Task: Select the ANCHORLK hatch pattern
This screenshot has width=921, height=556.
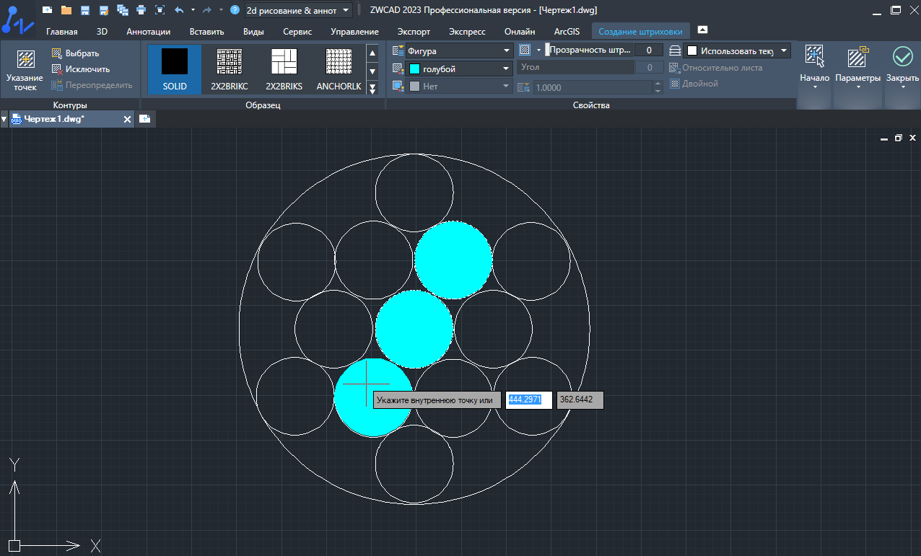Action: 339,69
